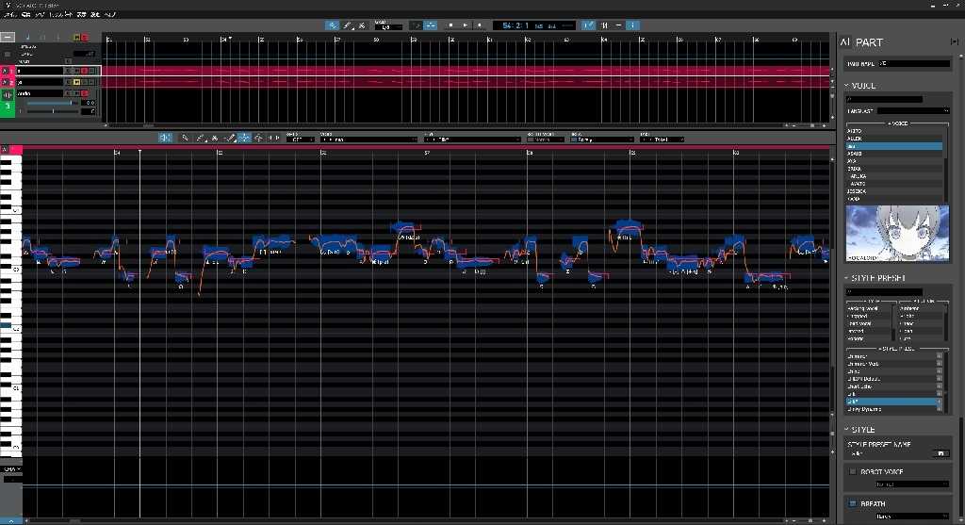The image size is (965, 525).
Task: Select the highlighted style preset row
Action: coord(893,402)
